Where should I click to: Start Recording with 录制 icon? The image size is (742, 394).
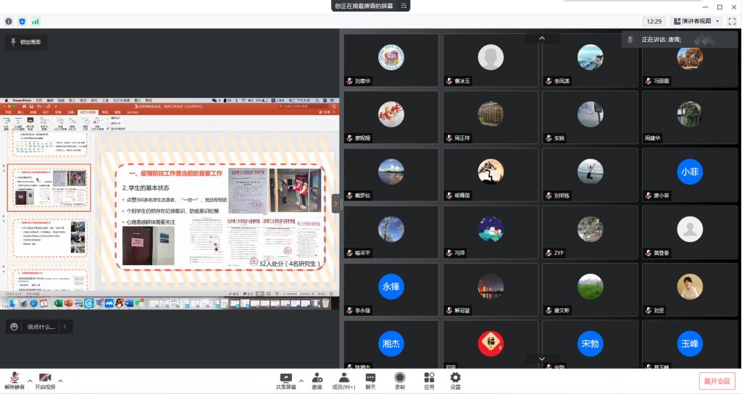[x=400, y=379]
